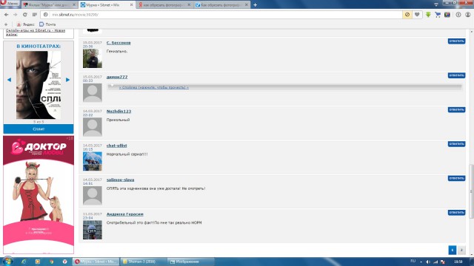Viewport: 474px width, 266px height.
Task: Select comments page 1
Action: coord(453,250)
